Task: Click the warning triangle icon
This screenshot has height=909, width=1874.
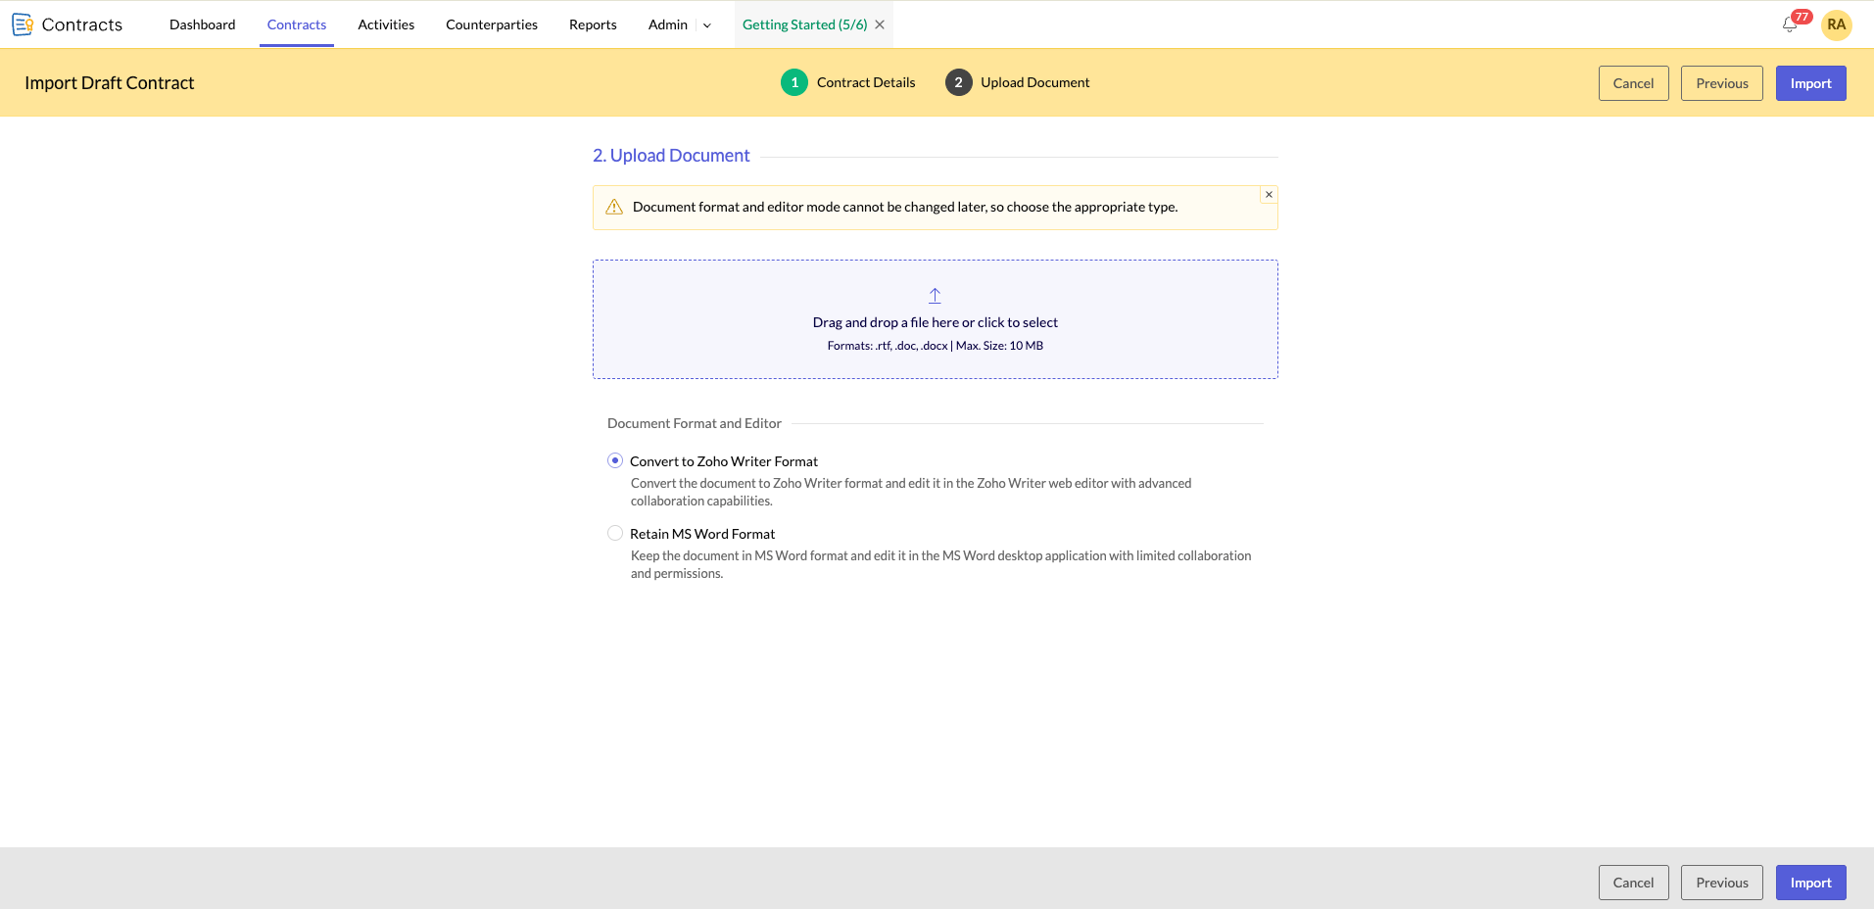Action: [x=614, y=207]
